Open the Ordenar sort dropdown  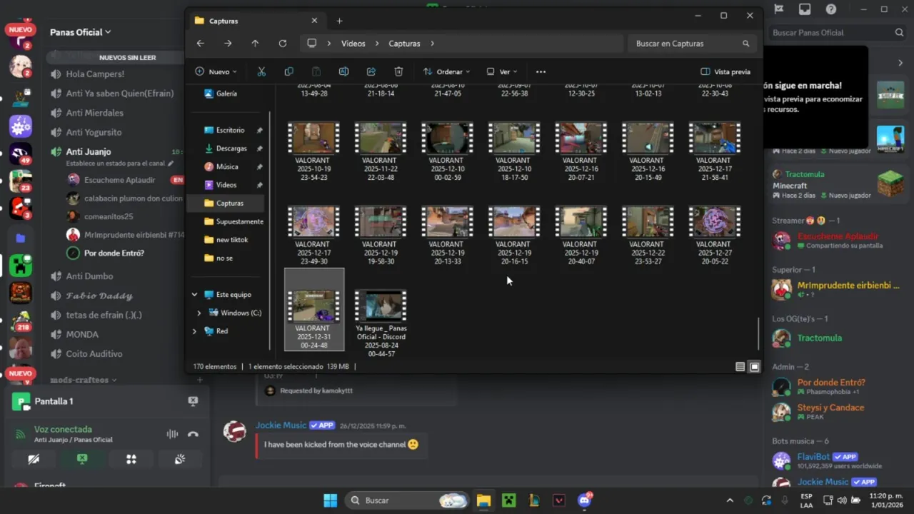446,71
